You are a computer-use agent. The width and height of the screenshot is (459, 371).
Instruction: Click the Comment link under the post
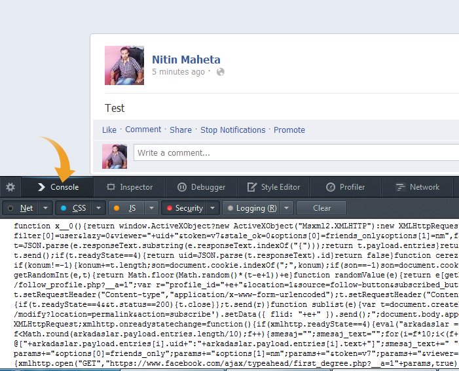coord(143,130)
